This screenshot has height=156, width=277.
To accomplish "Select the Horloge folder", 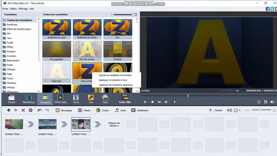I will 10,88.
